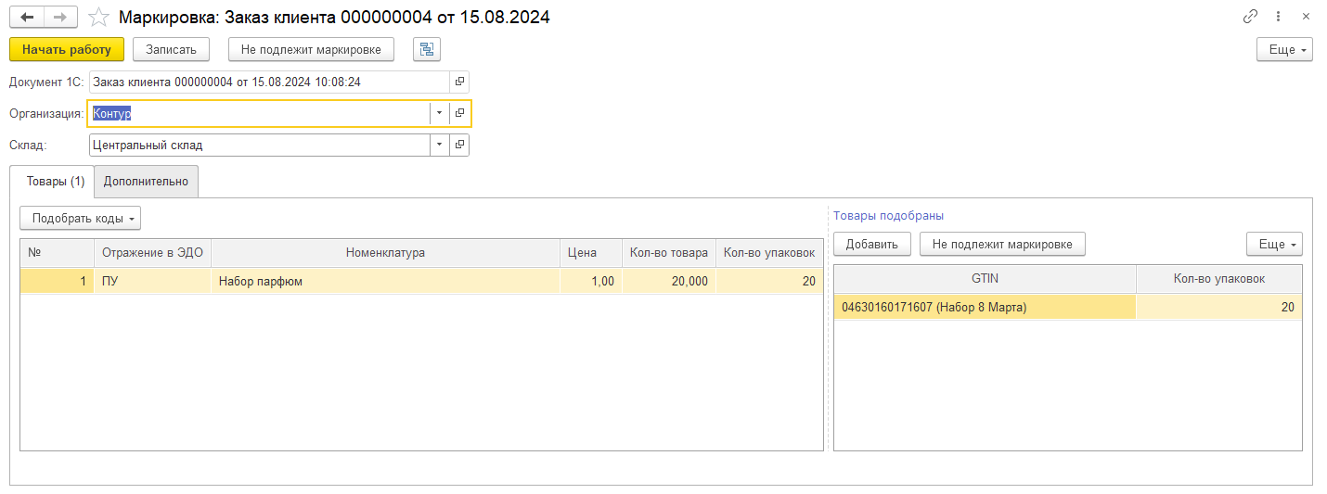Click the back navigation arrow
Image resolution: width=1327 pixels, height=494 pixels.
(x=27, y=18)
